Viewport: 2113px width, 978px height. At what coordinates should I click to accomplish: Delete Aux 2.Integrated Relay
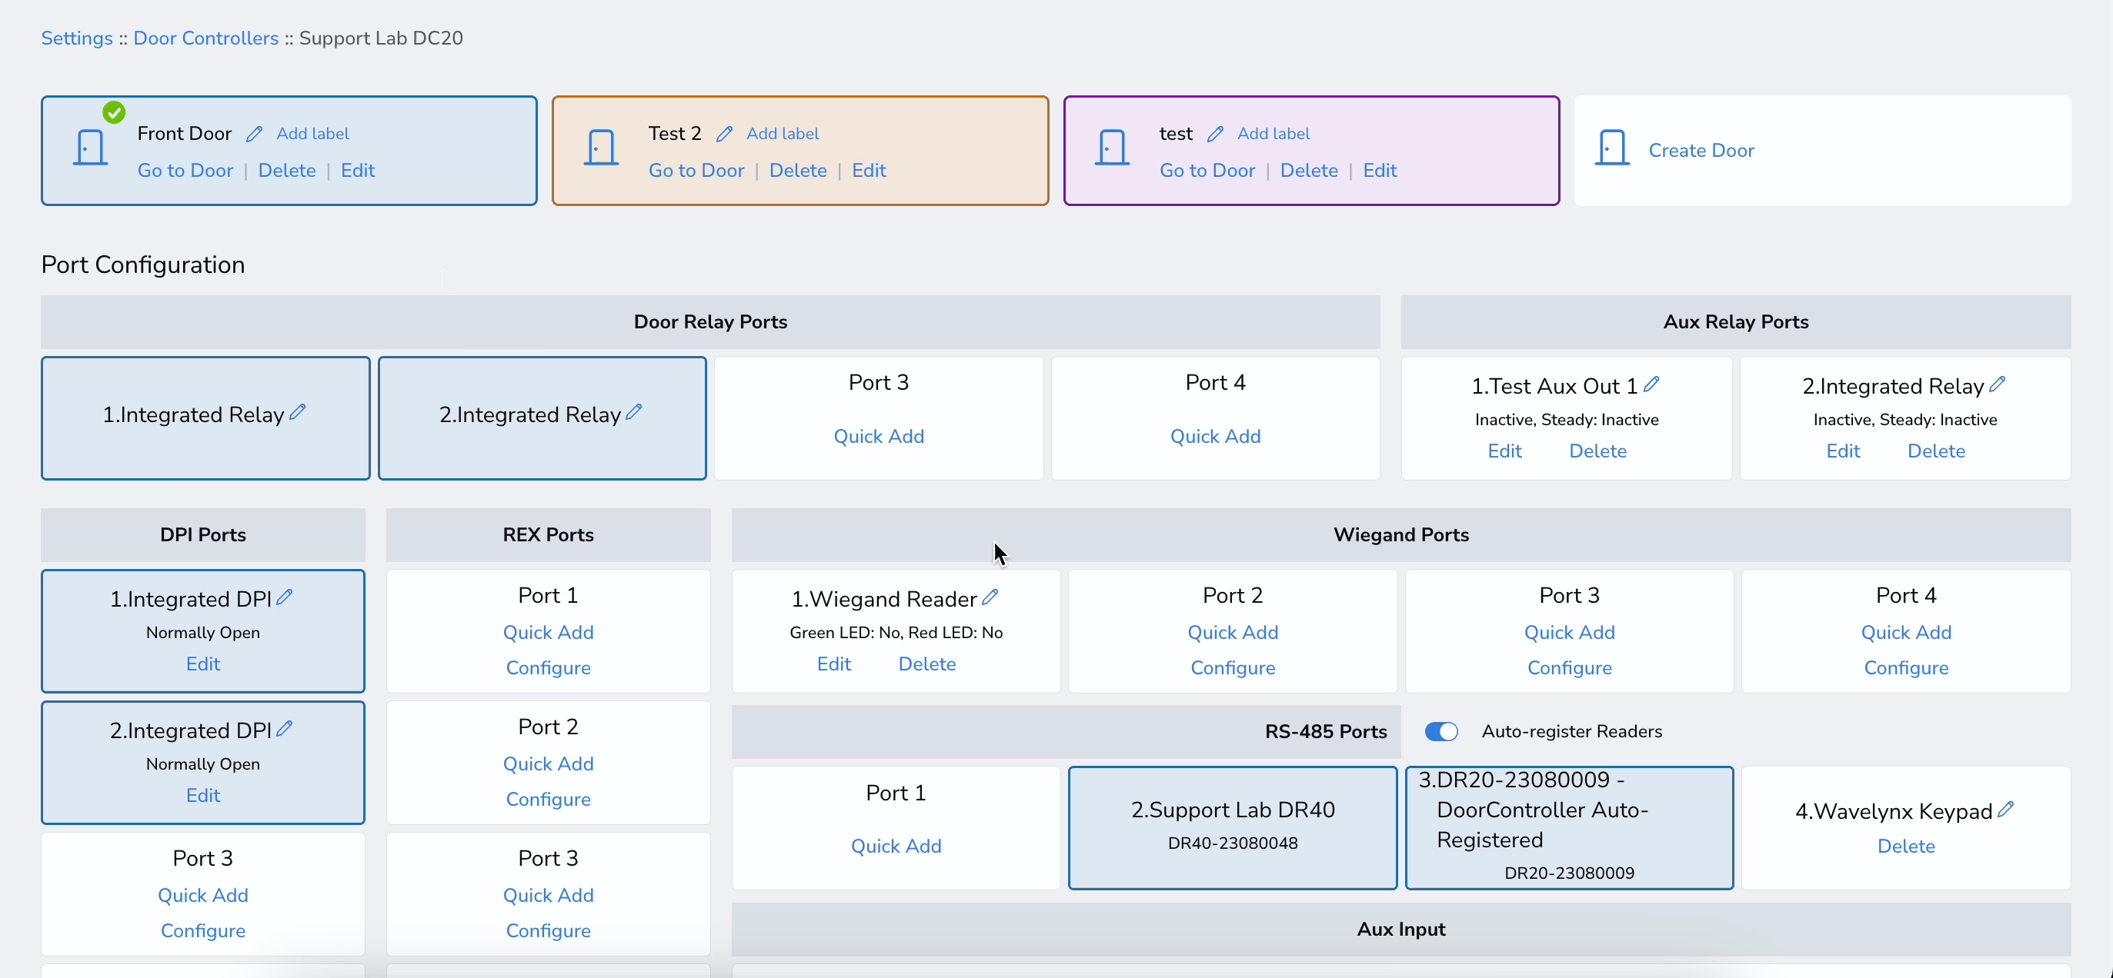[x=1936, y=451]
